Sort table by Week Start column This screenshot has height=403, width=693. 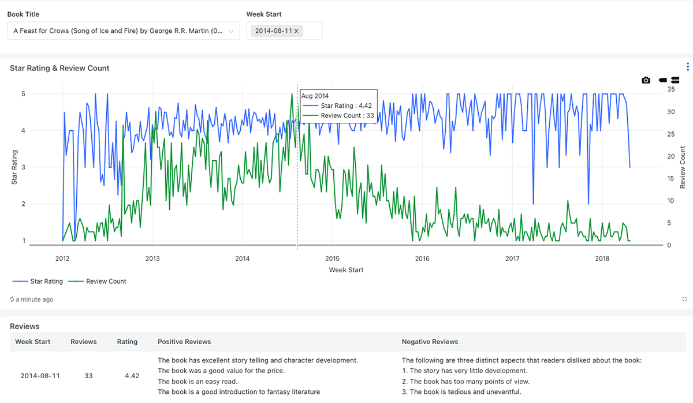(32, 342)
